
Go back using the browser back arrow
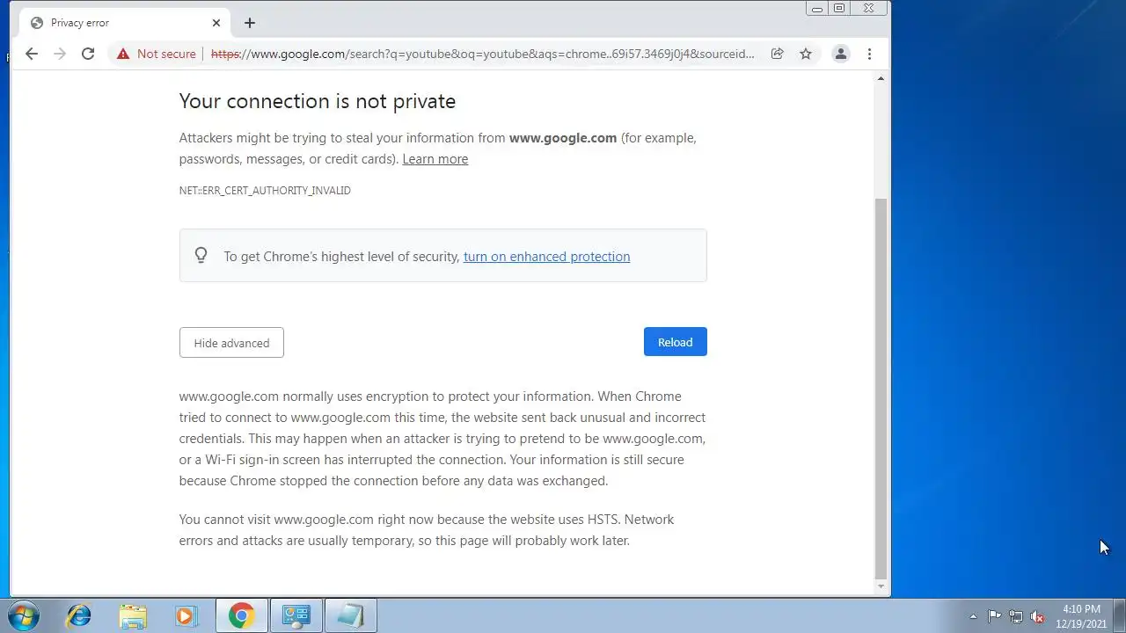(32, 54)
